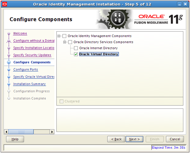Minimize the installer window

[180, 4]
